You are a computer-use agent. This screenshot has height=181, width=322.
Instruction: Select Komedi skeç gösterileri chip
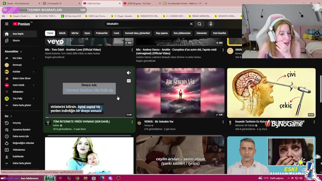click(138, 33)
